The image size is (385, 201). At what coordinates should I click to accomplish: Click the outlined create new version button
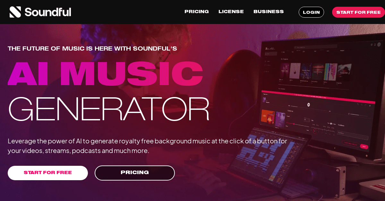click(x=350, y=144)
